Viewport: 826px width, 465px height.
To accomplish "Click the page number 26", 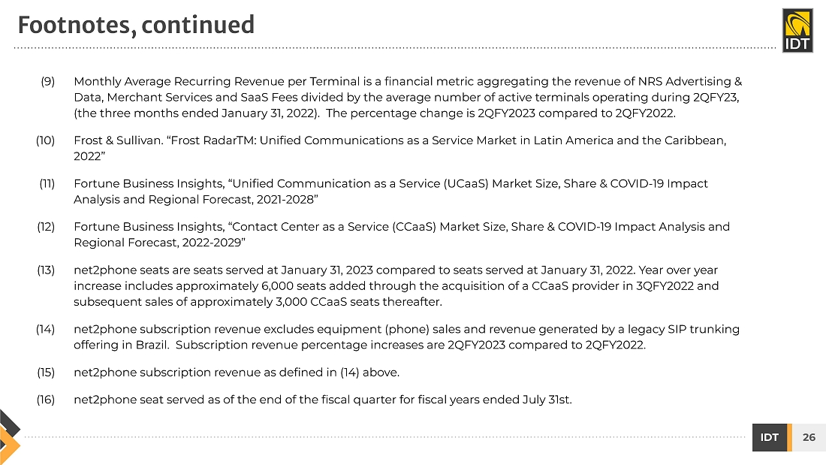I will (x=809, y=437).
